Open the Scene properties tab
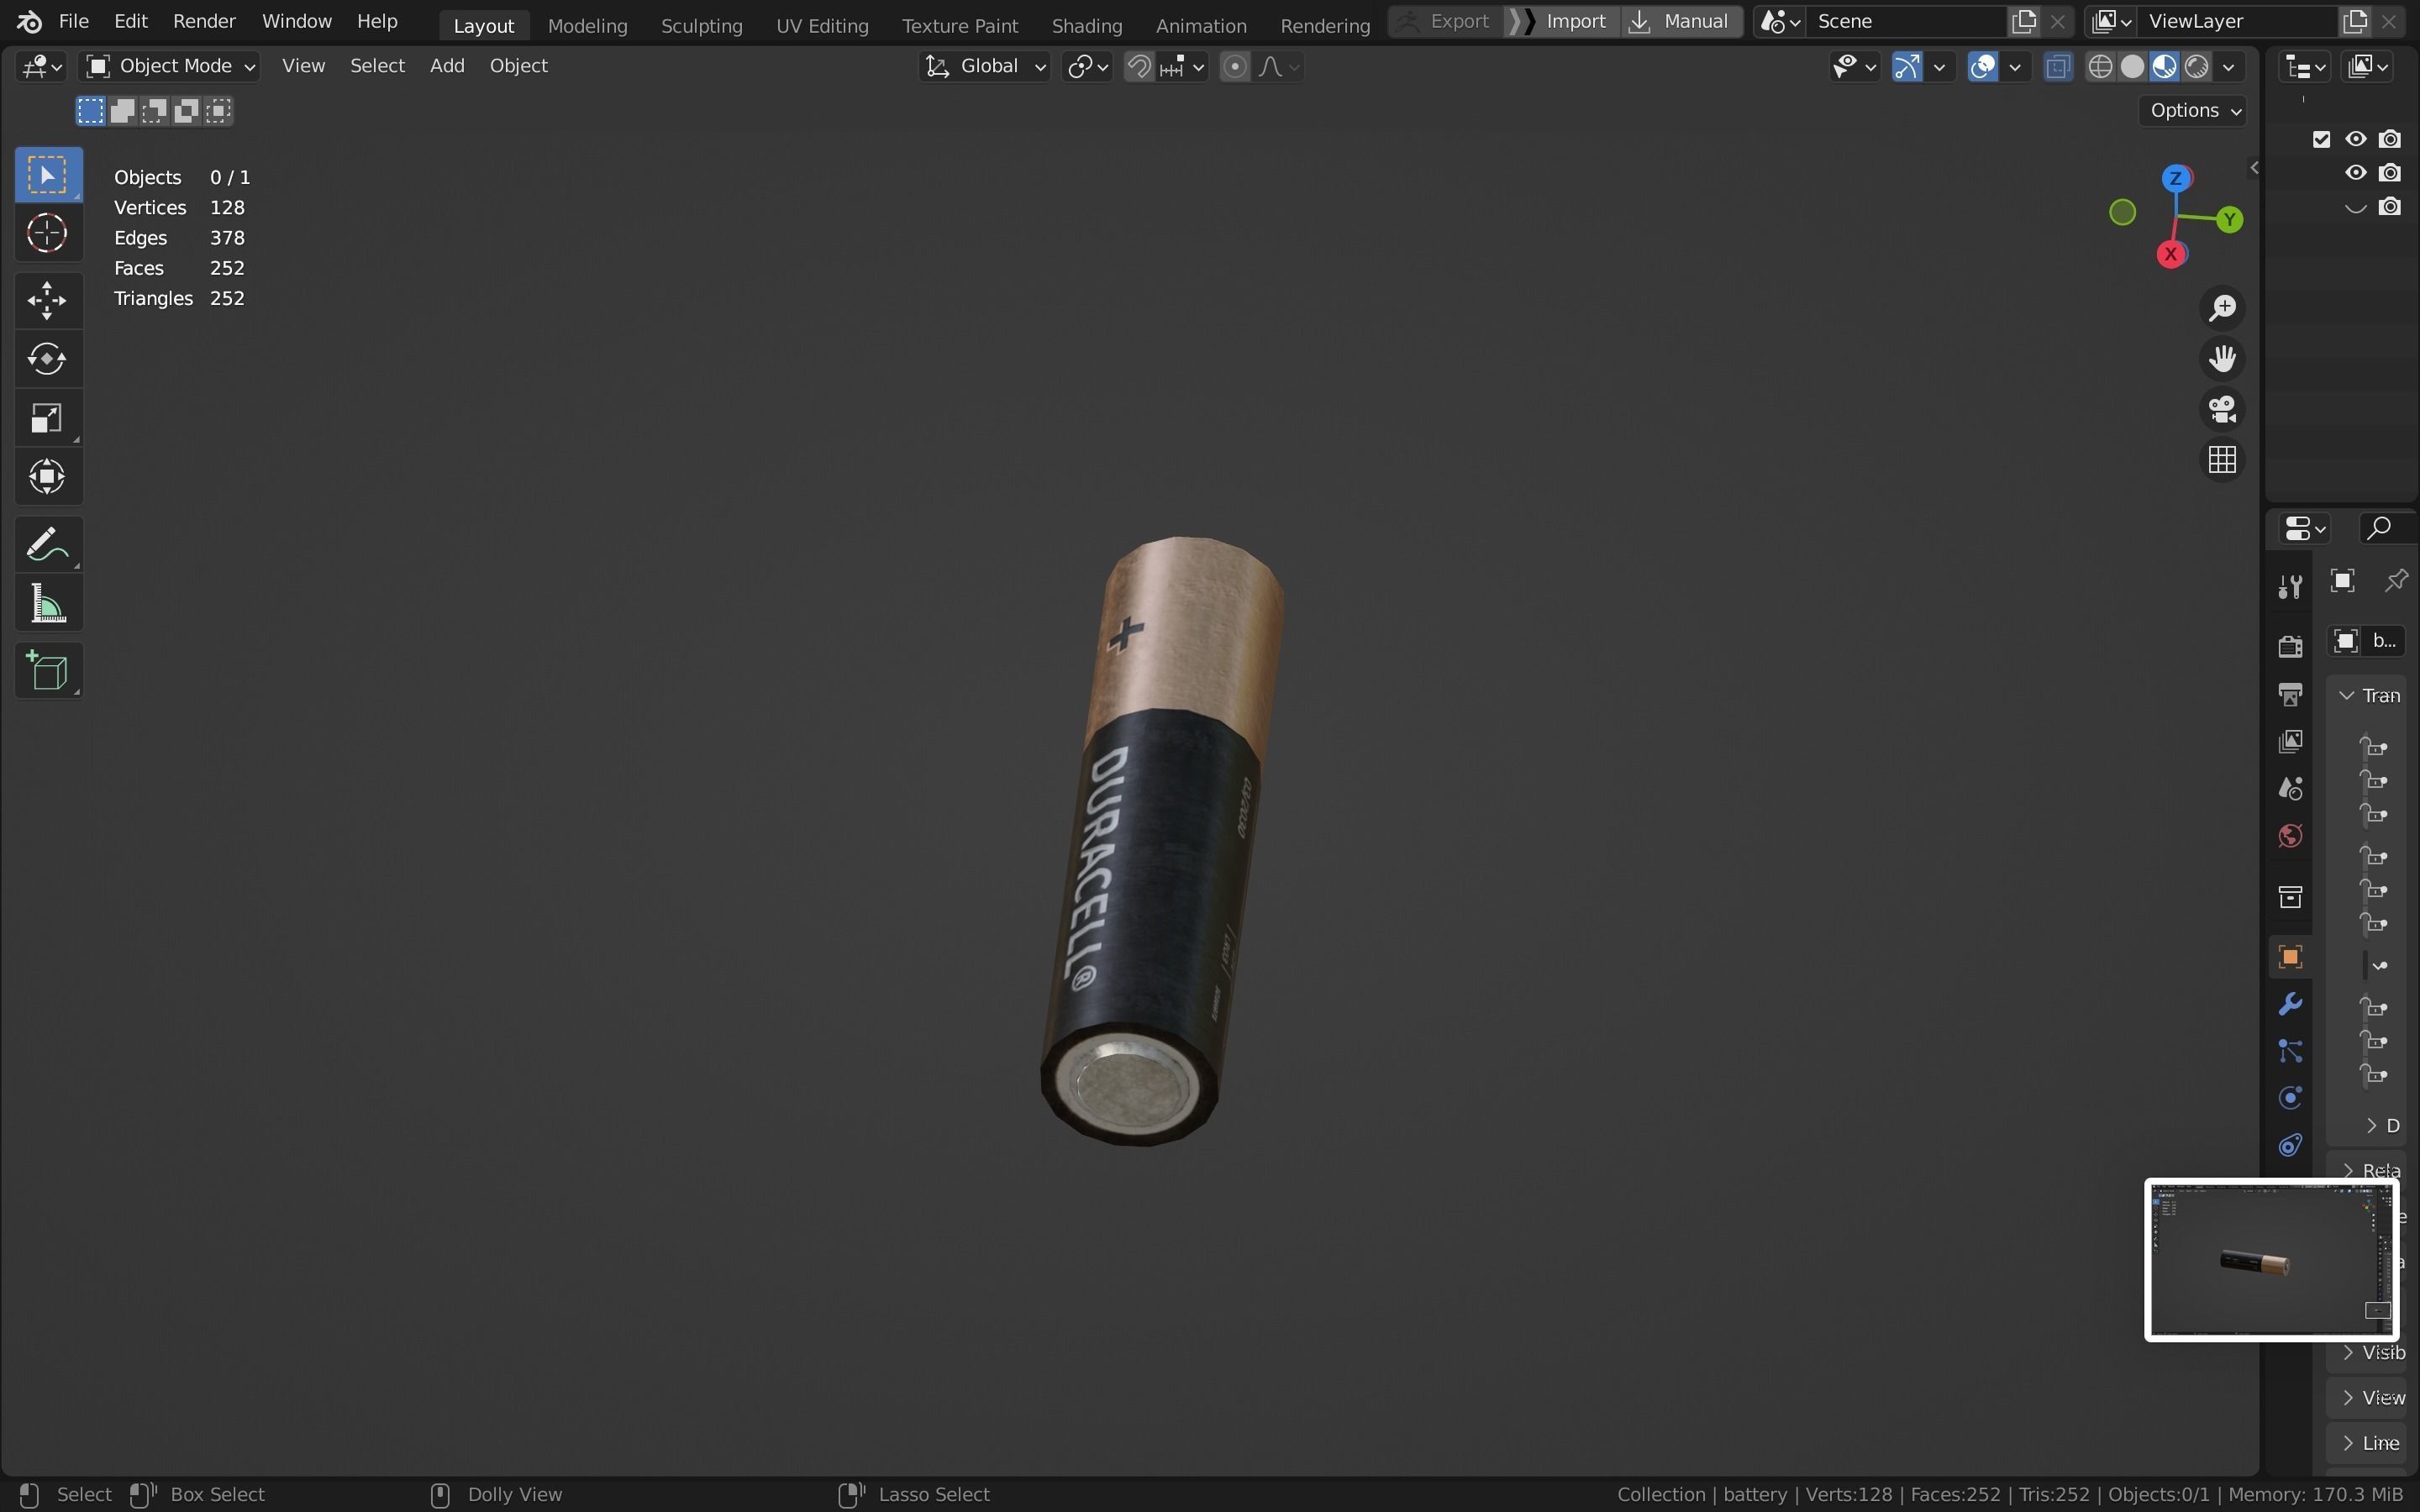The width and height of the screenshot is (2420, 1512). (x=2289, y=788)
